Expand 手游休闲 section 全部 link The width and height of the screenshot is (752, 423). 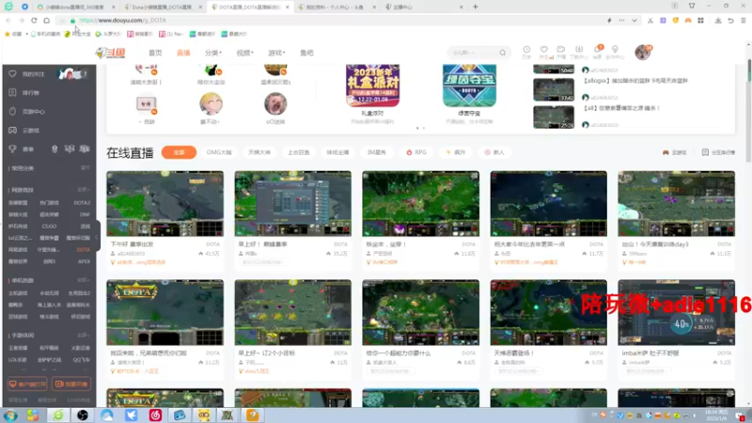coord(84,336)
